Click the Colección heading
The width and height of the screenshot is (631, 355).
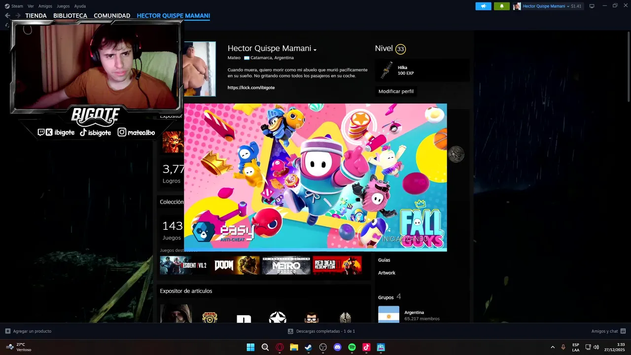click(x=172, y=202)
